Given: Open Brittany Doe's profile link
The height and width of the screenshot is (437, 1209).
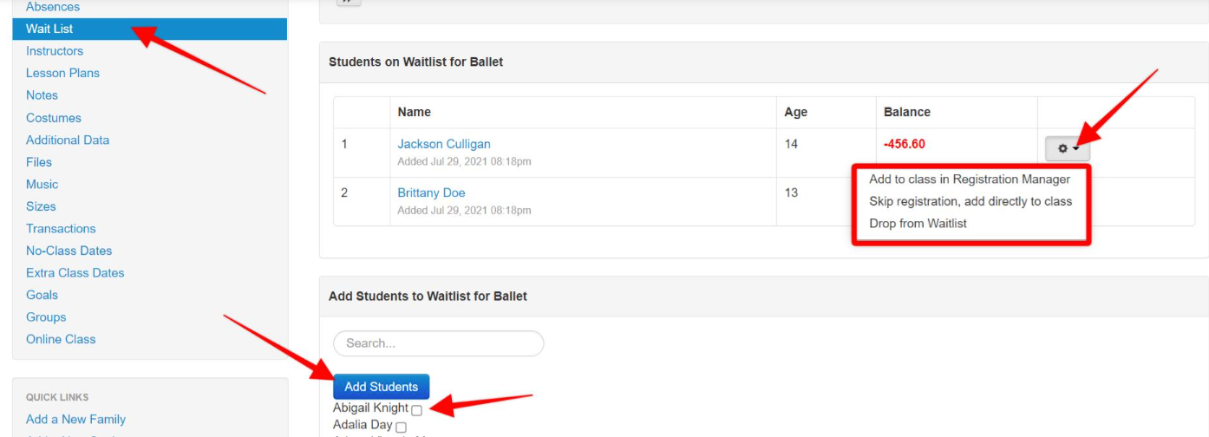Looking at the screenshot, I should pos(431,192).
